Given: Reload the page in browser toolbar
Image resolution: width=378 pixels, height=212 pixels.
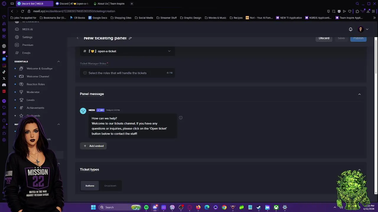Looking at the screenshot, I should click(22, 11).
